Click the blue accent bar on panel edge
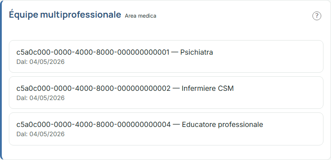This screenshot has height=160, width=331. coord(1,80)
